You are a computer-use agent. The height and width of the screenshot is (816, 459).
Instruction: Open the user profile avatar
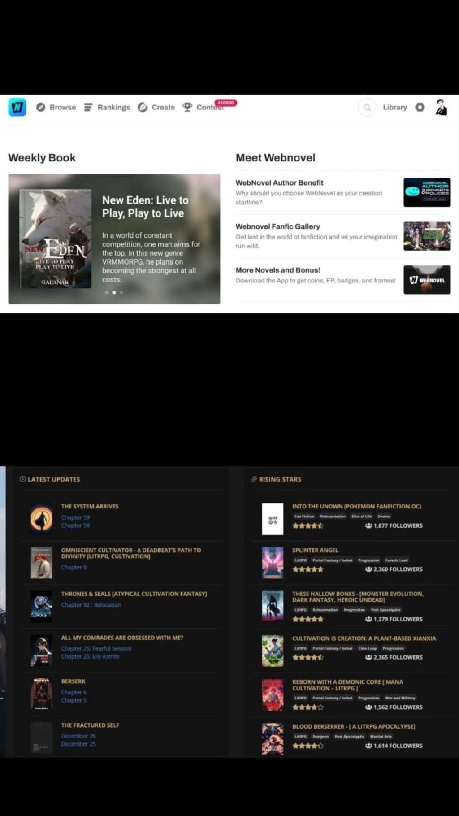click(x=442, y=107)
